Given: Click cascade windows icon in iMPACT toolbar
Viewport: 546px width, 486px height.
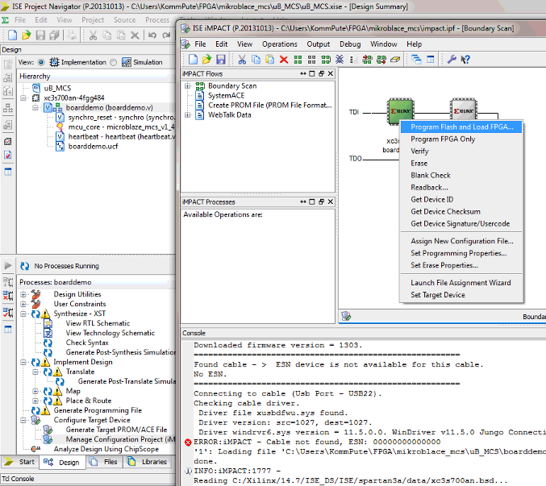Looking at the screenshot, I should (416, 60).
